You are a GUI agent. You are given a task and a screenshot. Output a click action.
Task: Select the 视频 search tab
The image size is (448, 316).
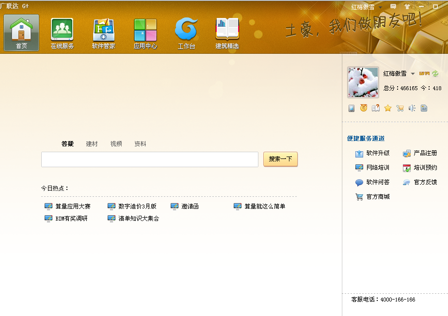point(116,144)
